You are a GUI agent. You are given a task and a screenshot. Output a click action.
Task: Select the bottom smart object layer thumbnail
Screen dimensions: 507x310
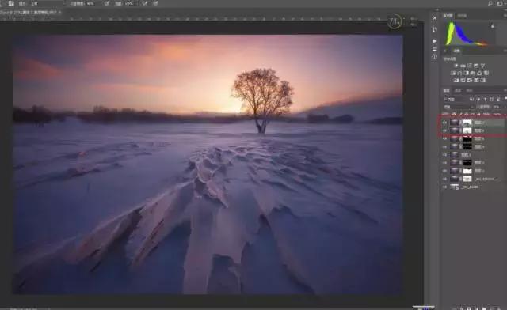pyautogui.click(x=455, y=187)
